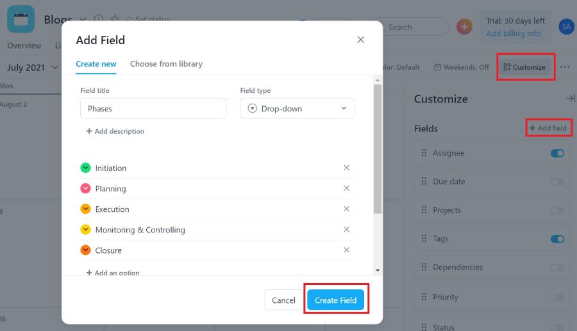This screenshot has height=331, width=577.
Task: Click the Blogs project calendar icon
Action: pos(21,19)
